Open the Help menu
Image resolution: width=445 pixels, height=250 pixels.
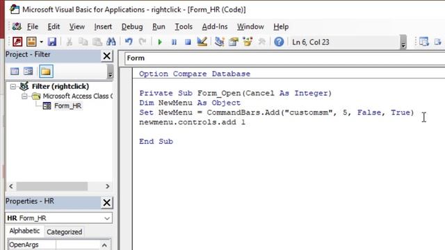tap(281, 26)
